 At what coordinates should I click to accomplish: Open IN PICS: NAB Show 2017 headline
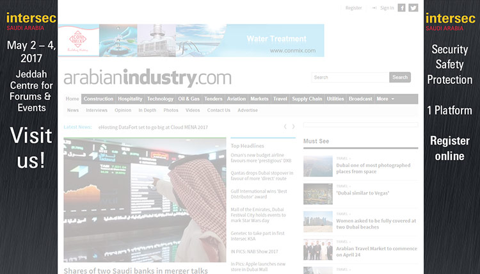pos(254,252)
